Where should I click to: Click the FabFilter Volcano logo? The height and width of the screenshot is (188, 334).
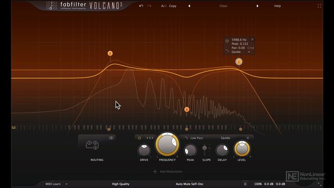coord(85,6)
